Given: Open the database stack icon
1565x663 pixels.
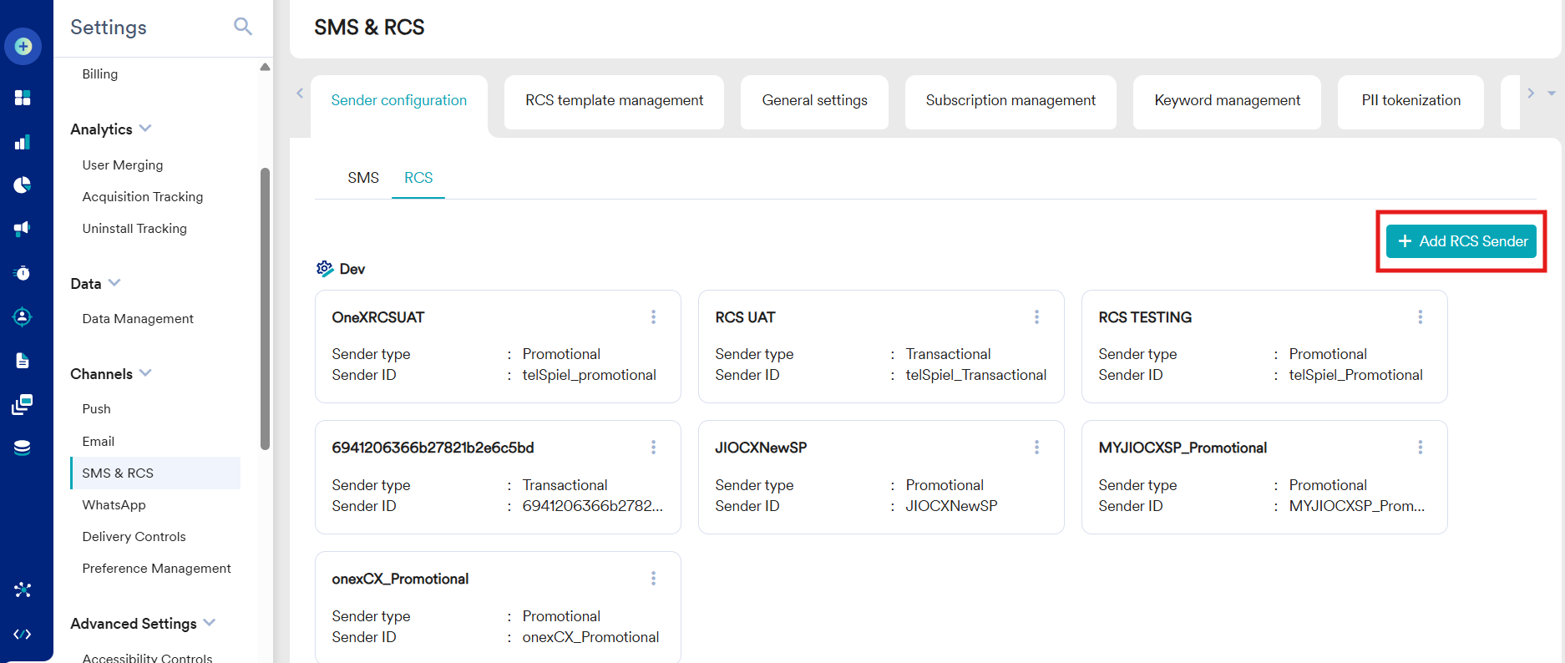Looking at the screenshot, I should [x=23, y=448].
